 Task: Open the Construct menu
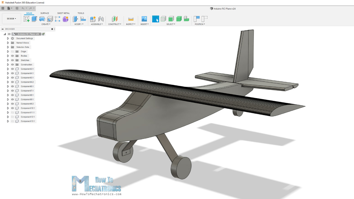tap(114, 24)
